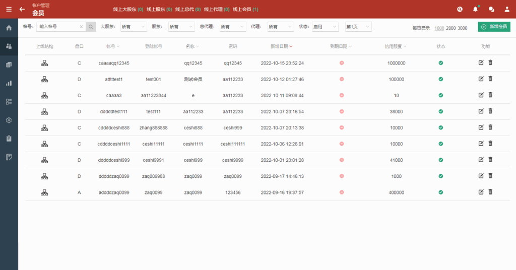Click credit value 400000
The height and width of the screenshot is (270, 516).
396,193
